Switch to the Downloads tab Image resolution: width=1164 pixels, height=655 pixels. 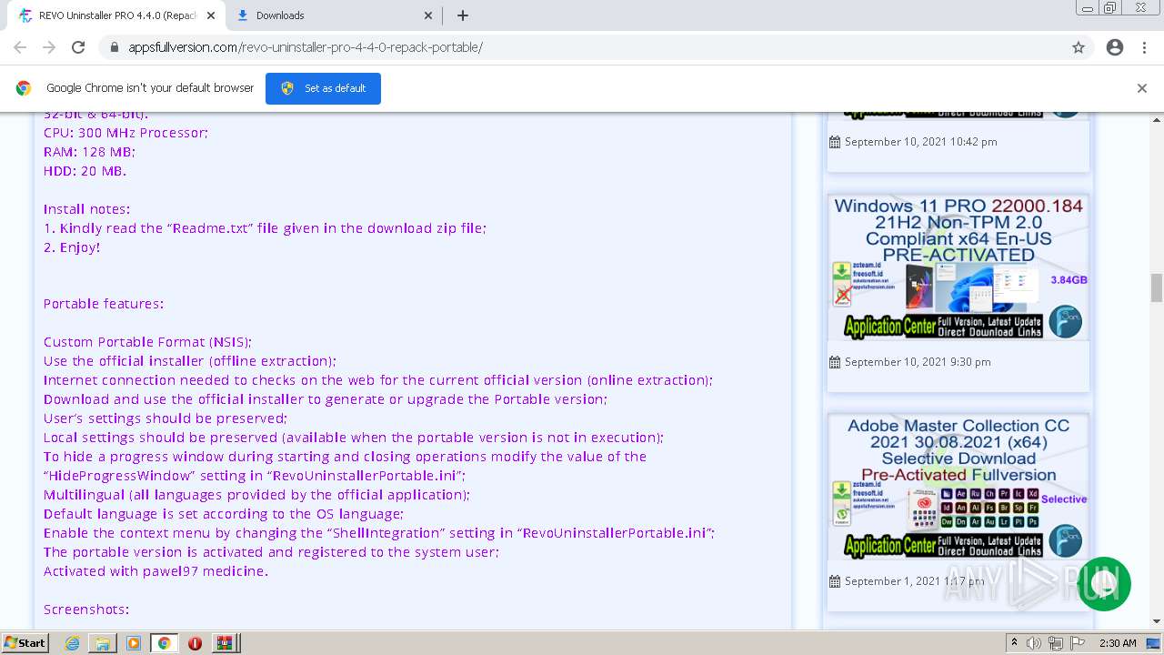[x=334, y=15]
